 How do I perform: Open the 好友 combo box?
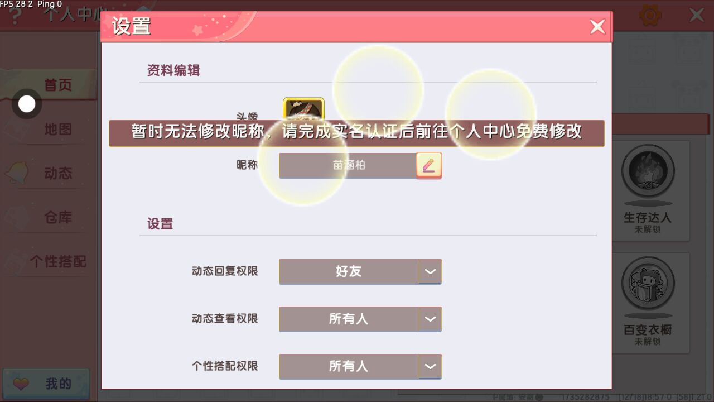pos(360,271)
